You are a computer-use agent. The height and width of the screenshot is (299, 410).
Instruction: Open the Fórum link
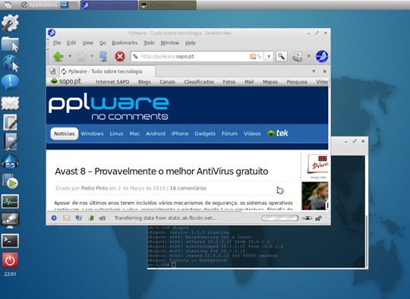pyautogui.click(x=229, y=134)
